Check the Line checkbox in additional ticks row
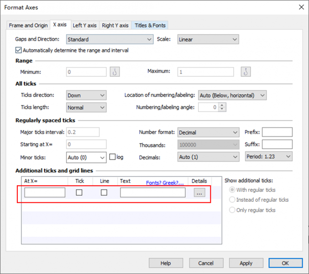 coord(104,192)
